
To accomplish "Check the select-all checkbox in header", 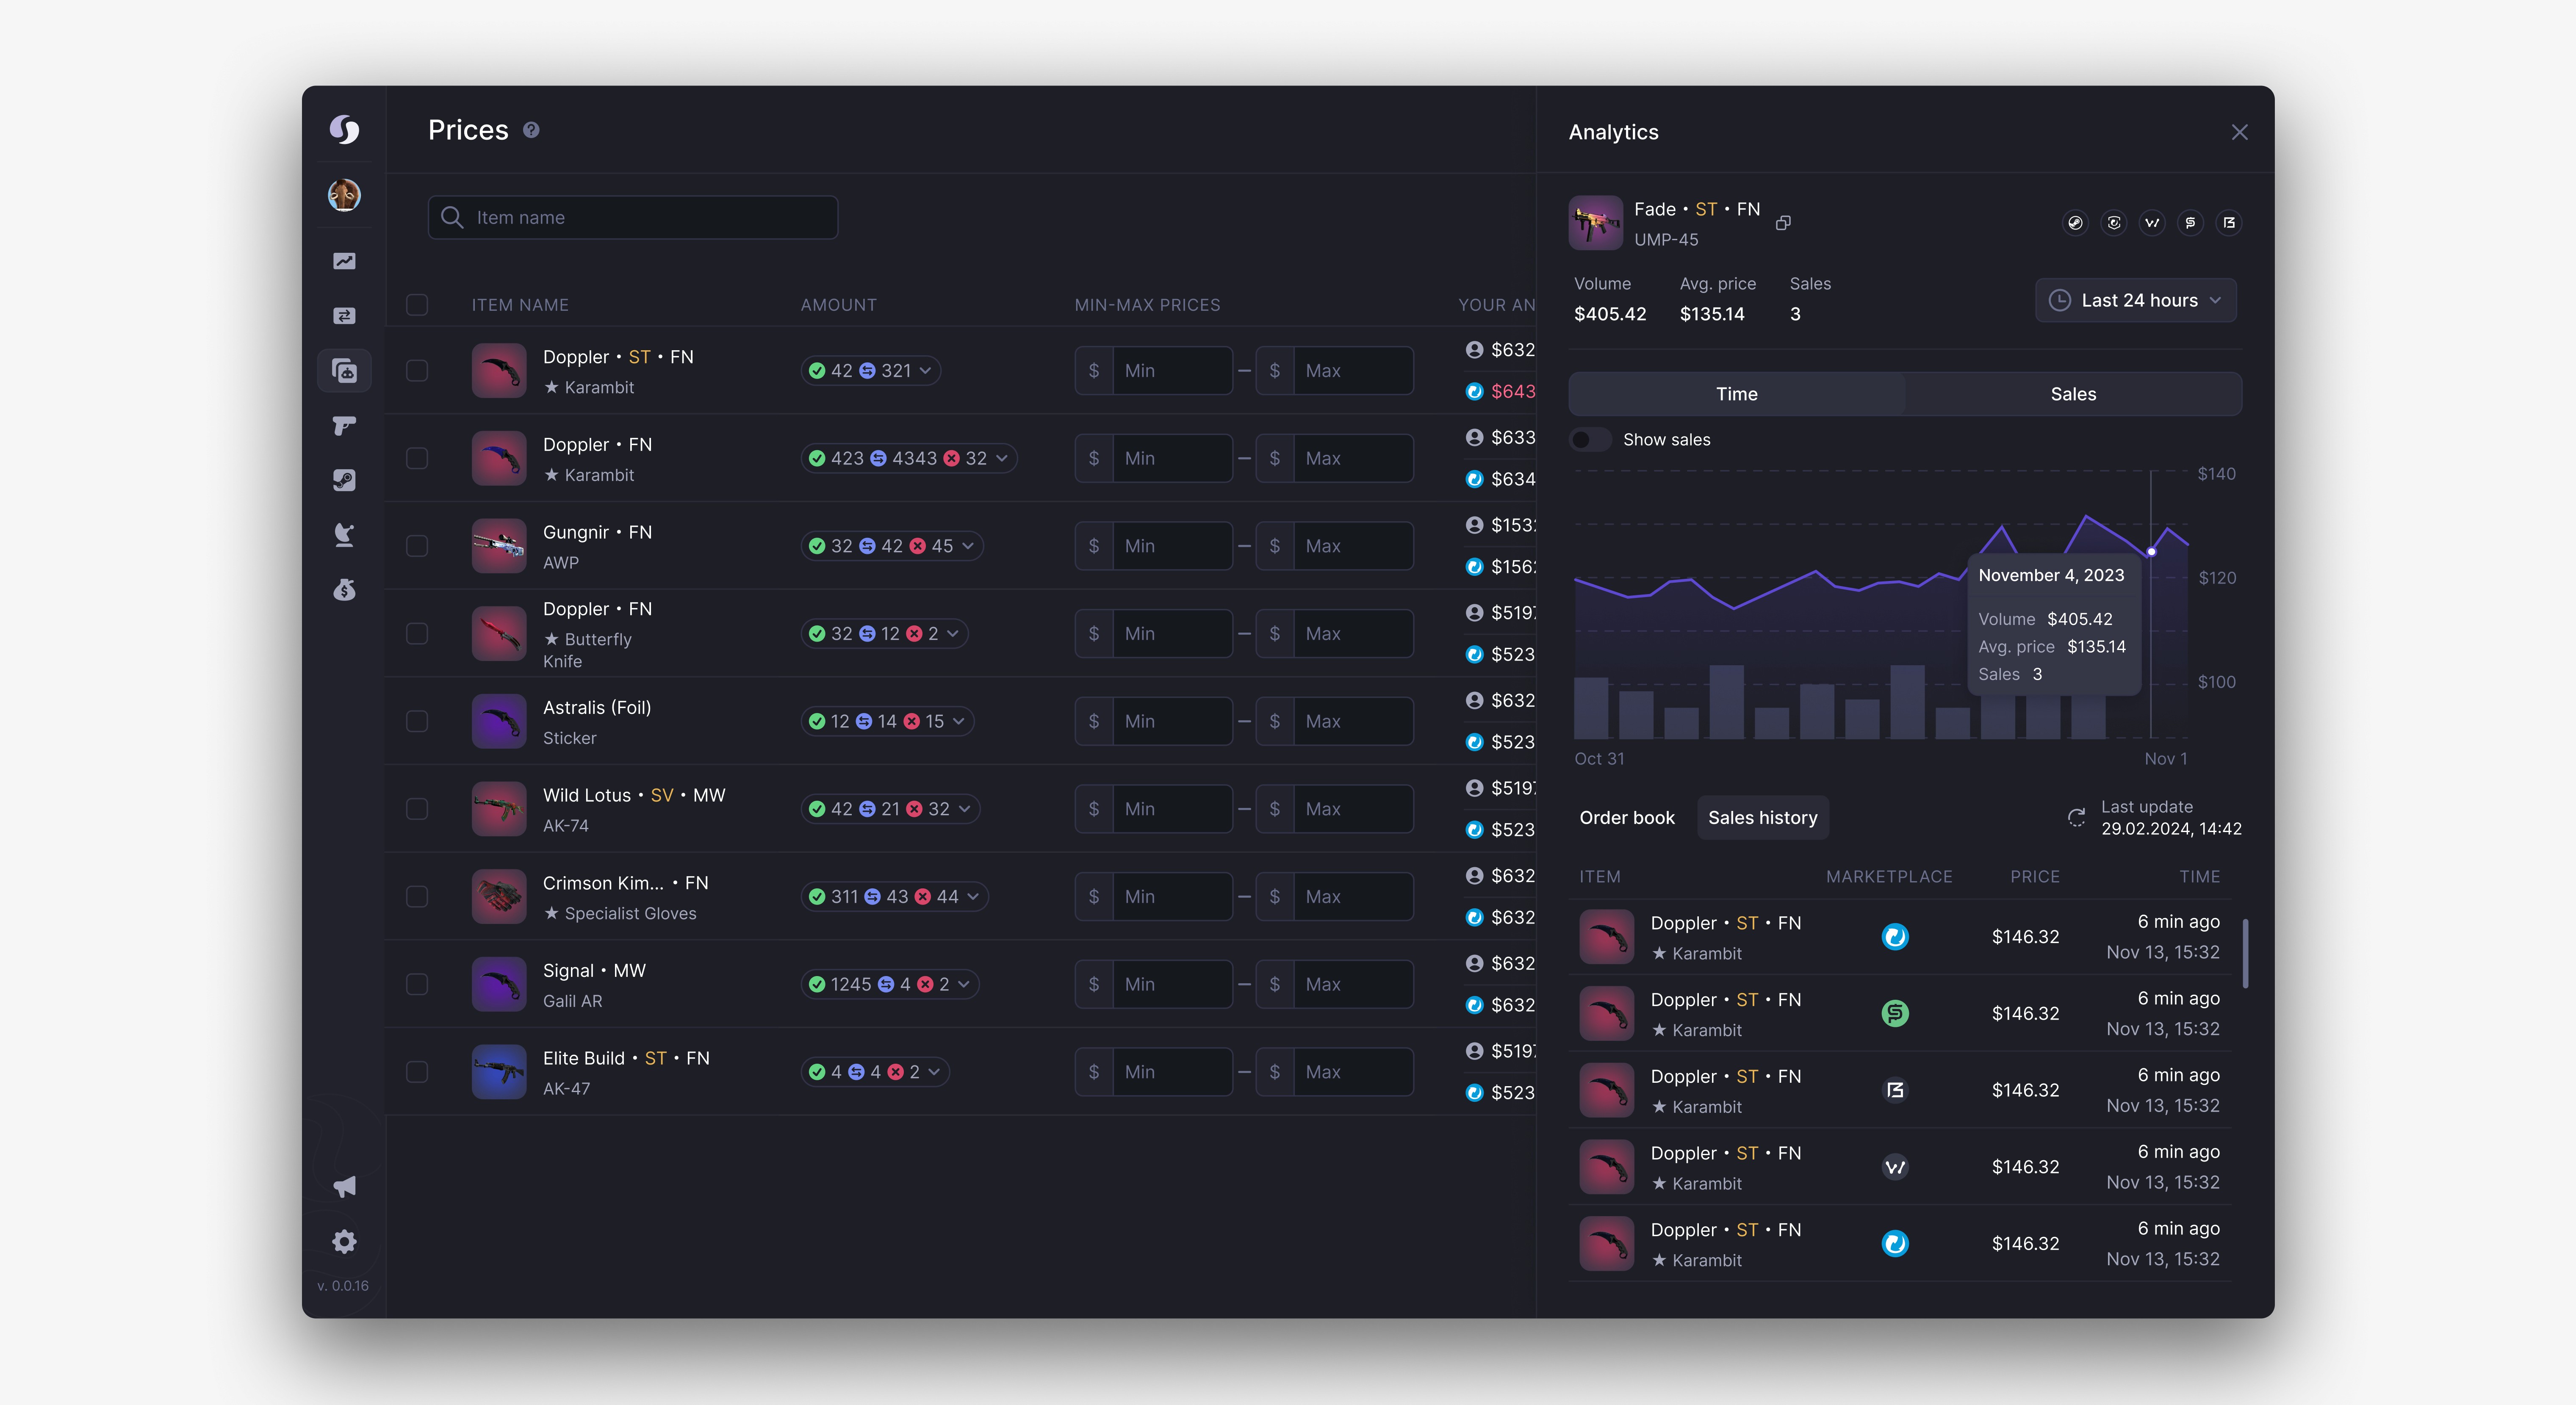I will tap(417, 305).
